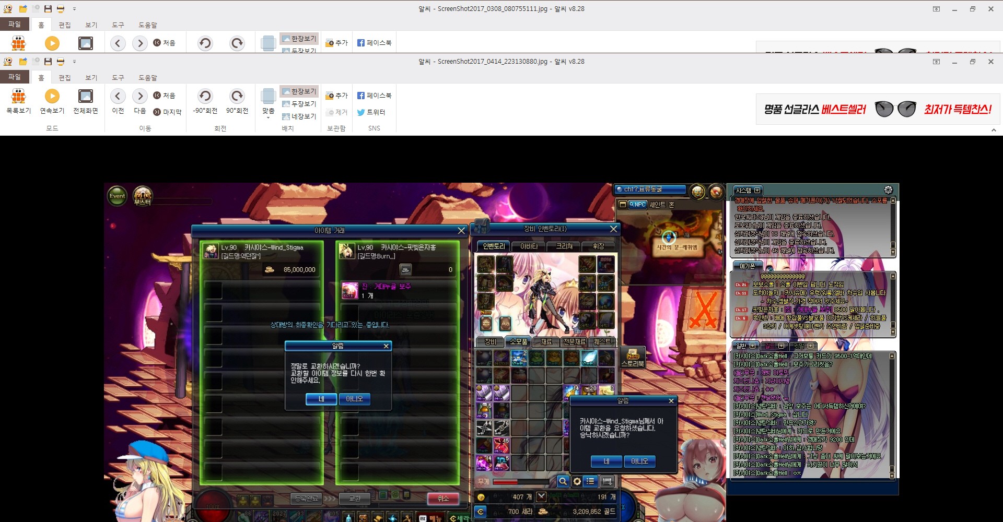Click previous arrow in back window ribbon
Screen dimensions: 1003x522
(118, 43)
